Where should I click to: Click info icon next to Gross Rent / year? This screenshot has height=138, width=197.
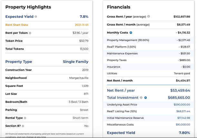tap(149, 16)
